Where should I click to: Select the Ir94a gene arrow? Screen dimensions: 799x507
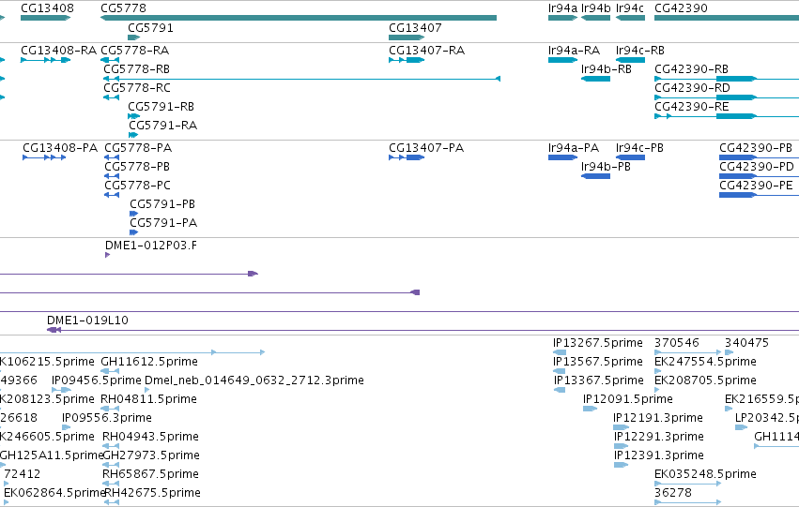tap(562, 18)
